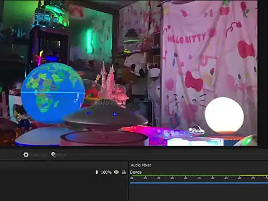This screenshot has width=268, height=201.
Task: Select the Device audio source label
Action: click(136, 173)
